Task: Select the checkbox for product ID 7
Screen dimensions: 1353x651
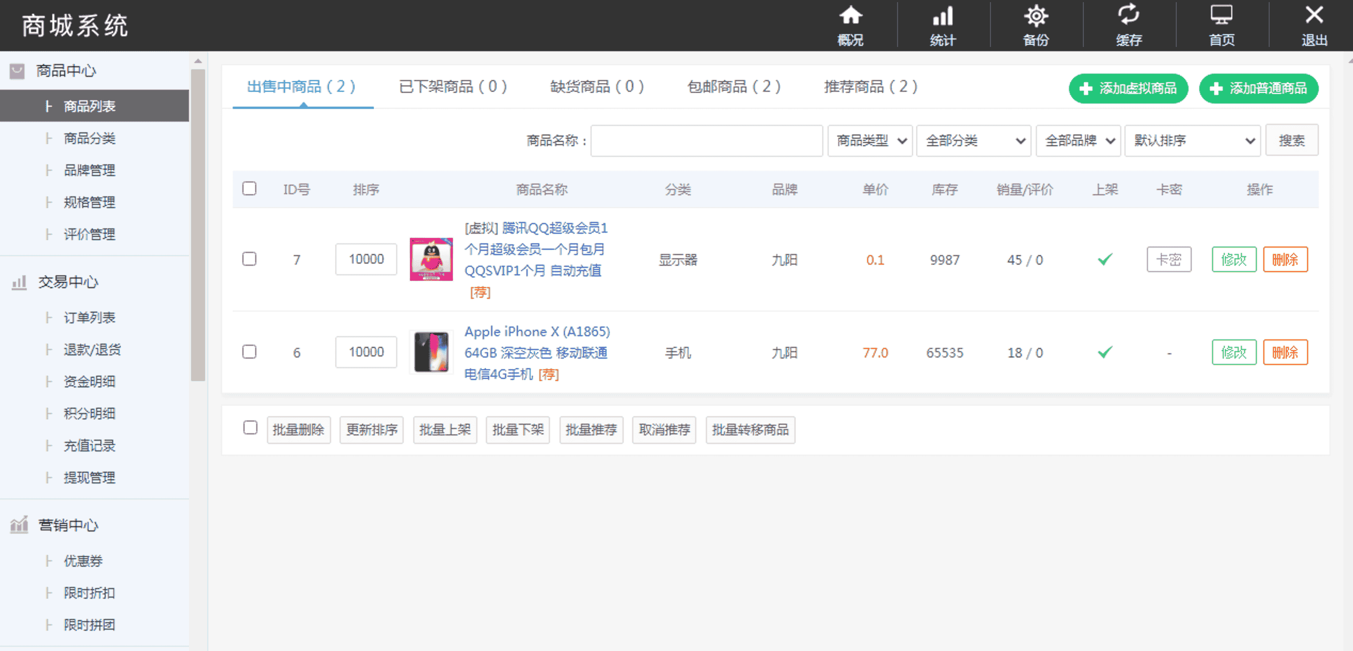Action: point(249,260)
